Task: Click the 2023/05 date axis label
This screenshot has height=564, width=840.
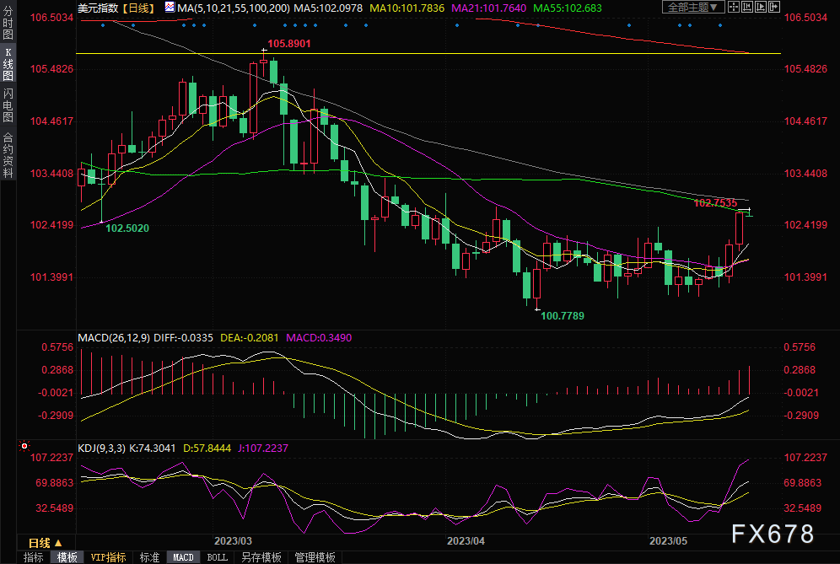Action: [668, 541]
